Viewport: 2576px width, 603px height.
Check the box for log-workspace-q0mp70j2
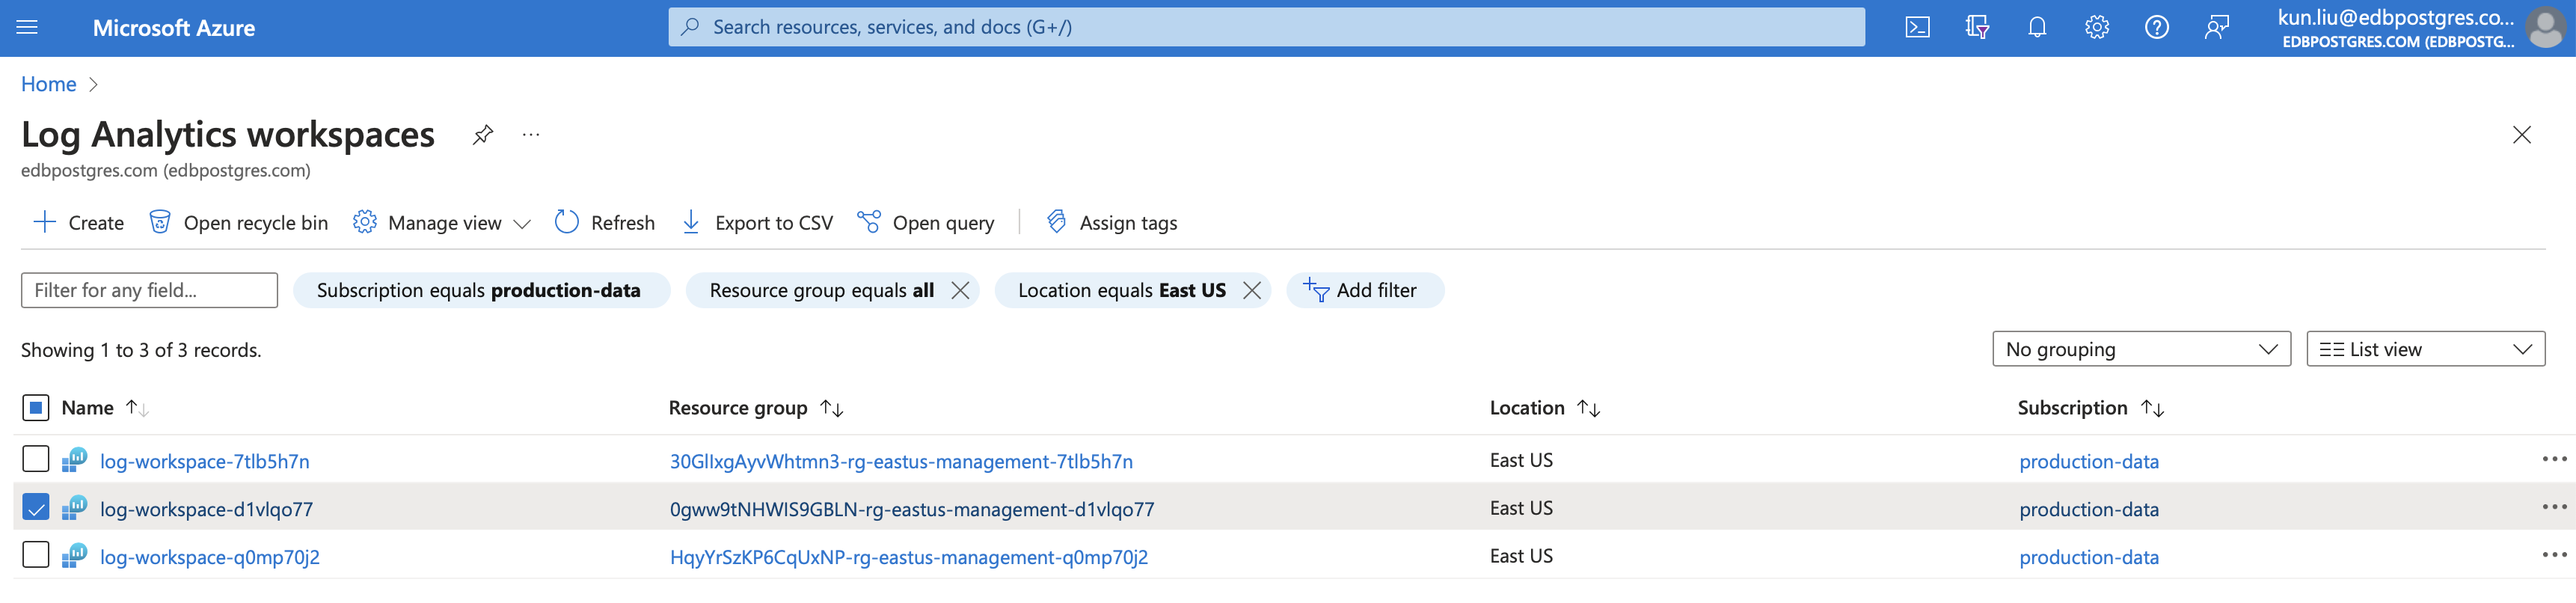[x=35, y=555]
